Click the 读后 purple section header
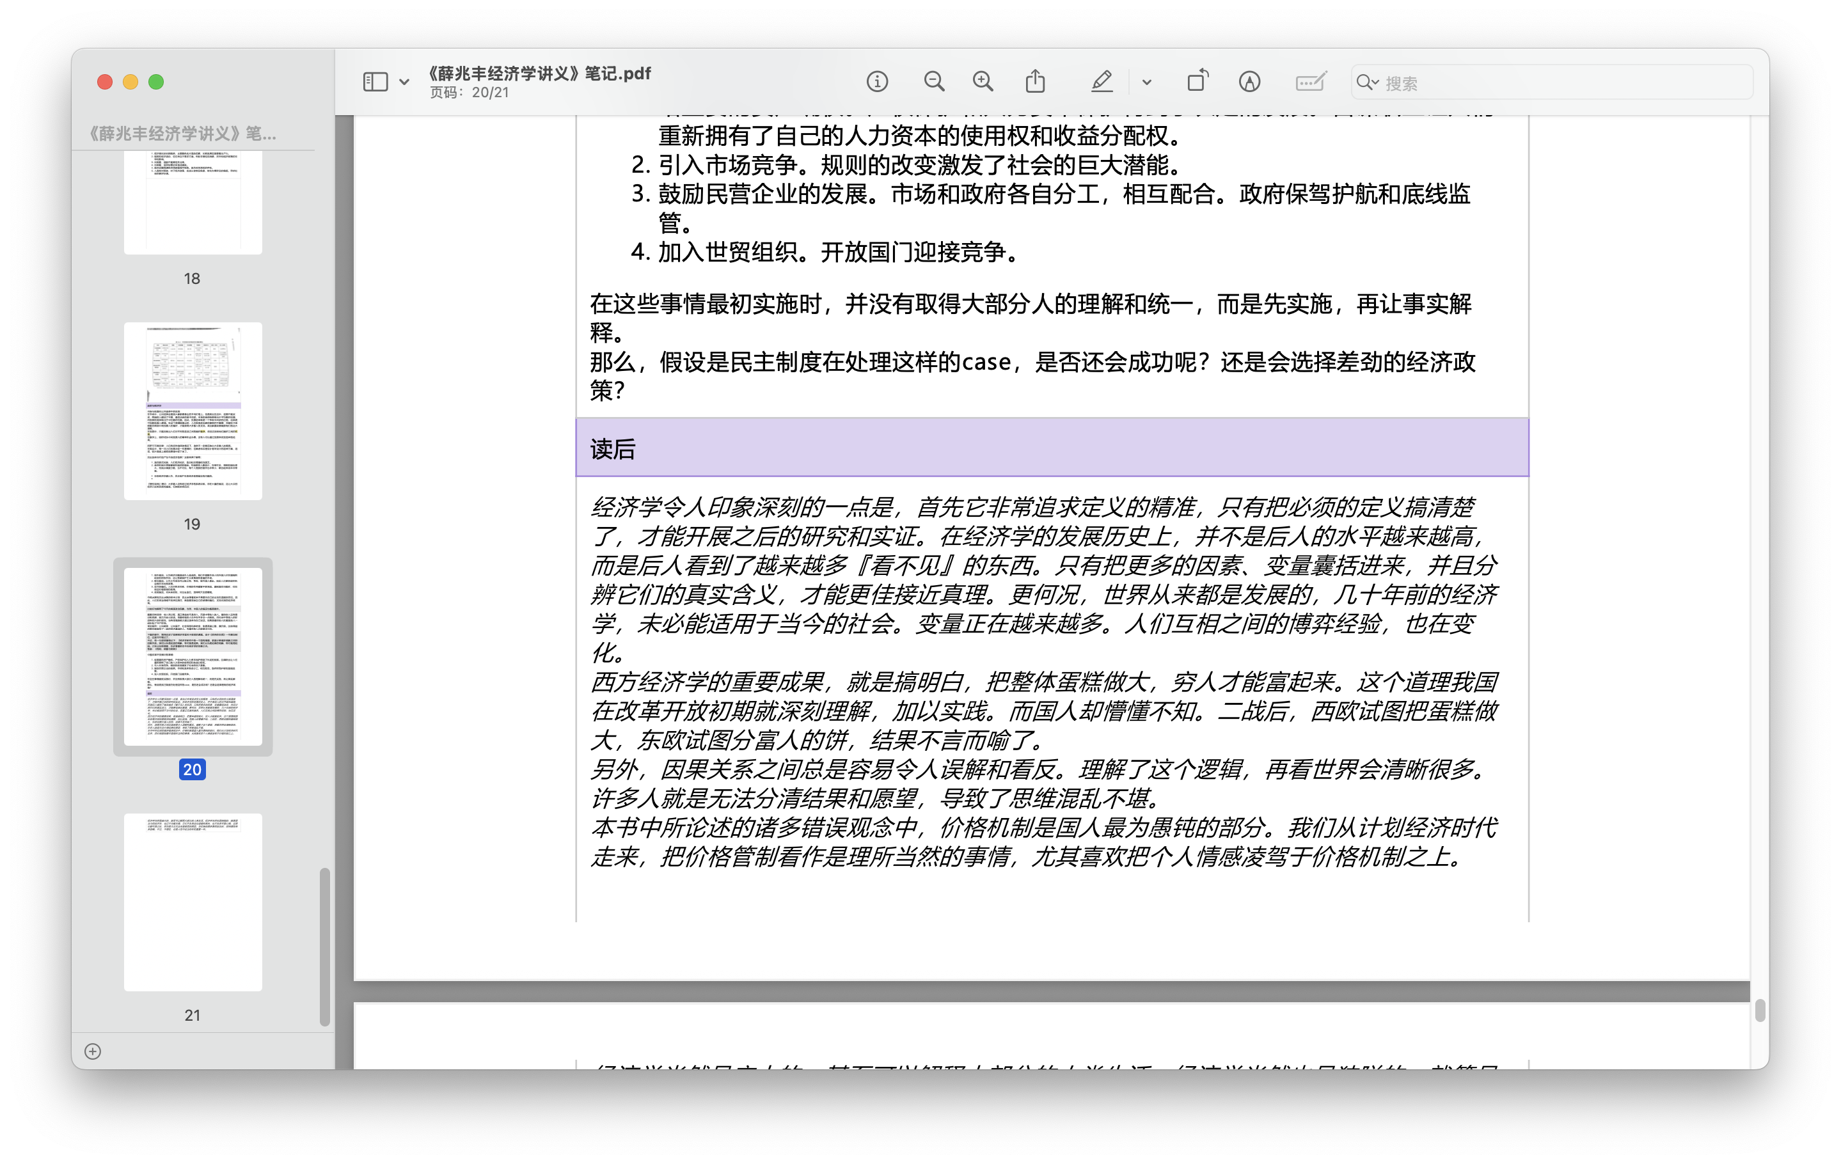The height and width of the screenshot is (1164, 1841). coord(1052,448)
